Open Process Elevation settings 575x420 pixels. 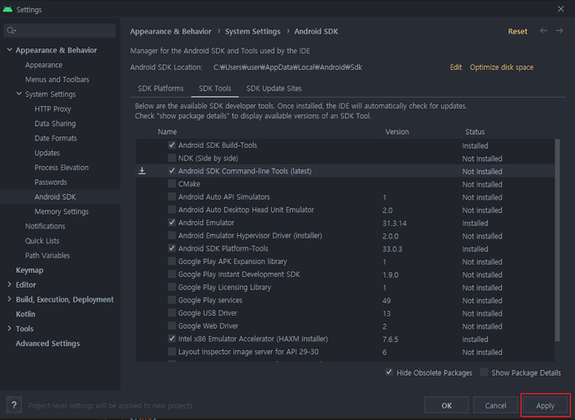[x=62, y=168]
